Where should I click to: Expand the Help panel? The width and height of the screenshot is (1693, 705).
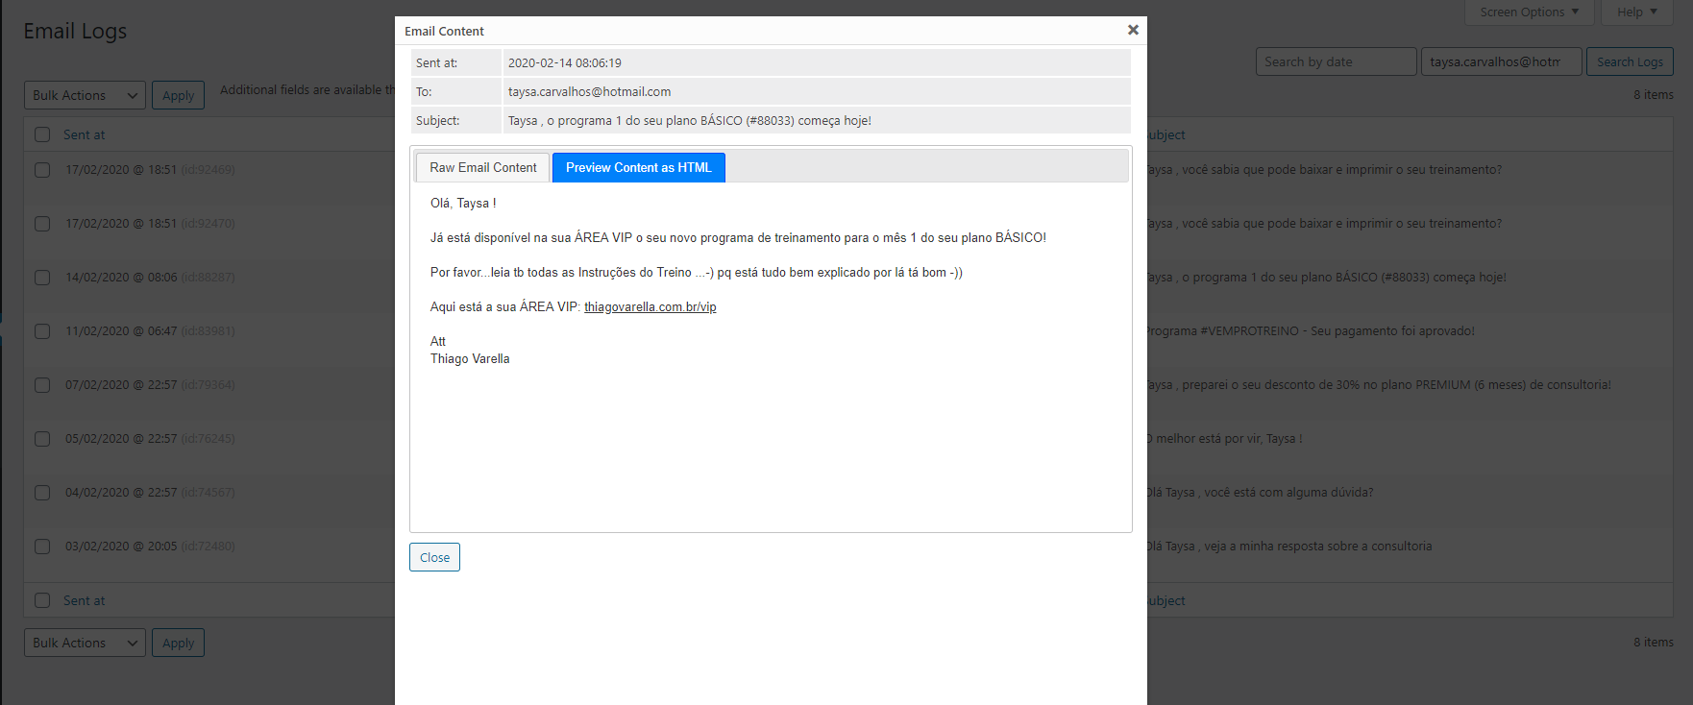click(1637, 12)
